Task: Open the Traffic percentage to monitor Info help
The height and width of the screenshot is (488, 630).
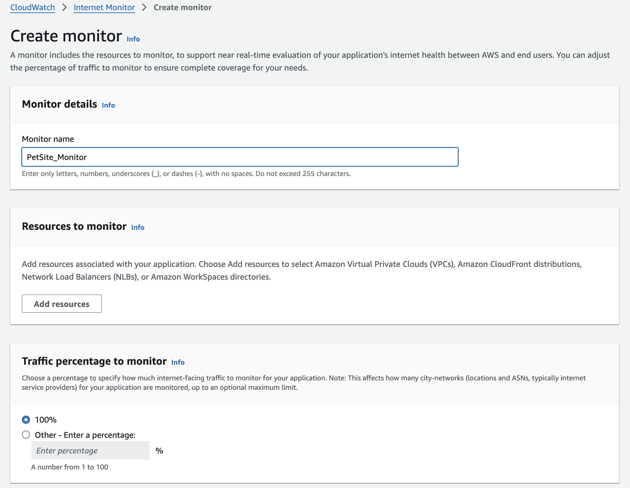Action: click(178, 362)
